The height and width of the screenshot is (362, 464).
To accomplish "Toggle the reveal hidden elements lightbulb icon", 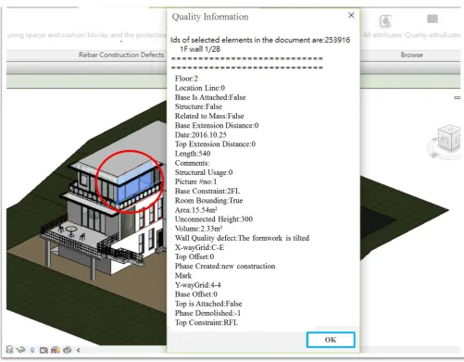I will click(x=32, y=350).
